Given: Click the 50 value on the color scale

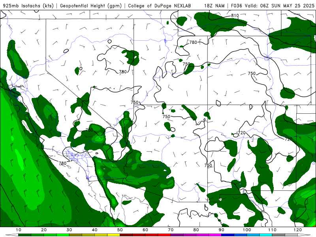Looking at the screenshot, I should click(x=120, y=230).
